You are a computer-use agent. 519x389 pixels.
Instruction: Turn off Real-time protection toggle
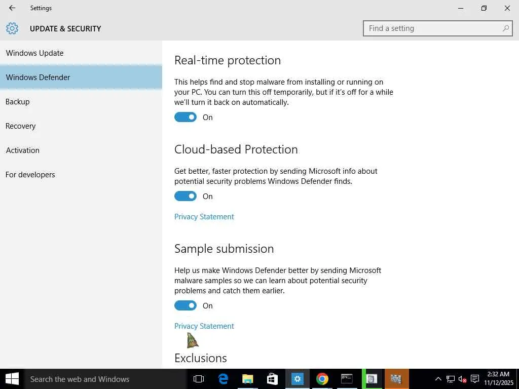186,117
